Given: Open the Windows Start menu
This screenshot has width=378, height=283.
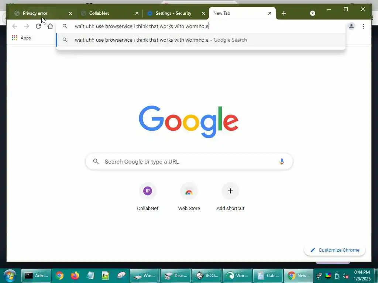Looking at the screenshot, I should (10, 276).
